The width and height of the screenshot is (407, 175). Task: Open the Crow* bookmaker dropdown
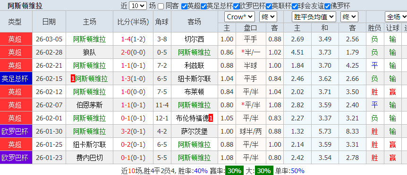239,17
